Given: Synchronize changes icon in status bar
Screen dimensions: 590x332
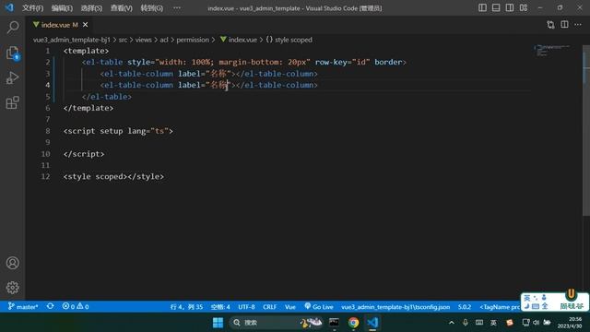Looking at the screenshot, I should click(x=50, y=306).
